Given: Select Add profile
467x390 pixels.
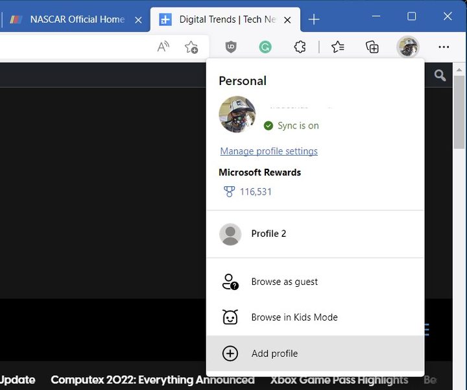Looking at the screenshot, I should pos(315,354).
